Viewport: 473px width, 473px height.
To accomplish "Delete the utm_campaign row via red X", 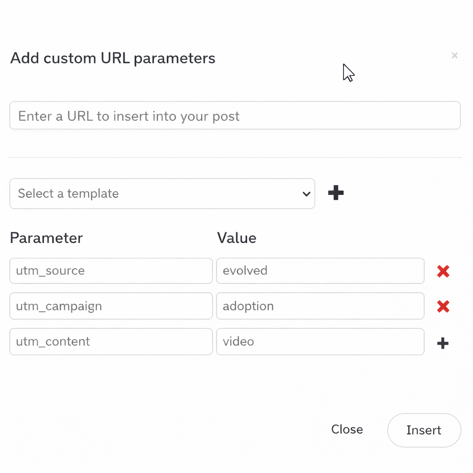I will pyautogui.click(x=443, y=306).
